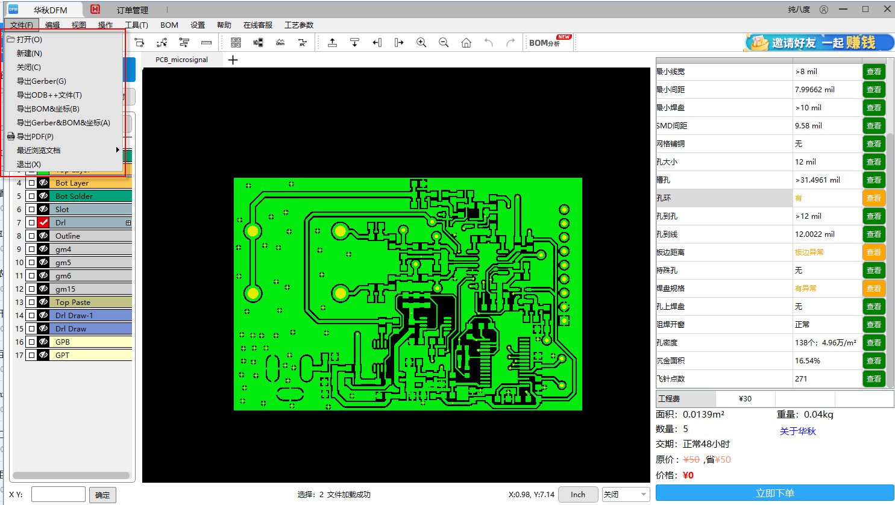Image resolution: width=895 pixels, height=505 pixels.
Task: Click orange 查看 button for 板边距离
Action: (874, 252)
